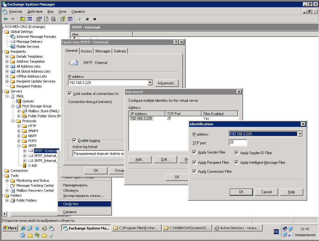This screenshot has width=319, height=241.
Task: Click Add... in the Advanced dialog
Action: pyautogui.click(x=140, y=159)
